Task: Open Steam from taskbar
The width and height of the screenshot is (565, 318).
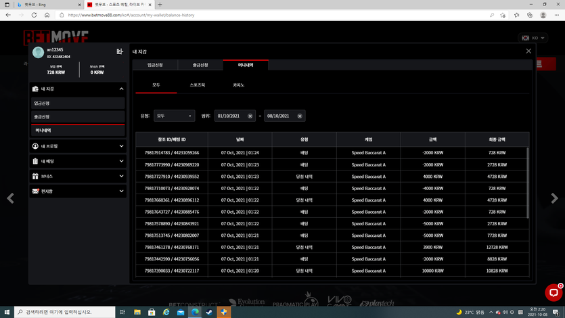Action: (x=209, y=312)
